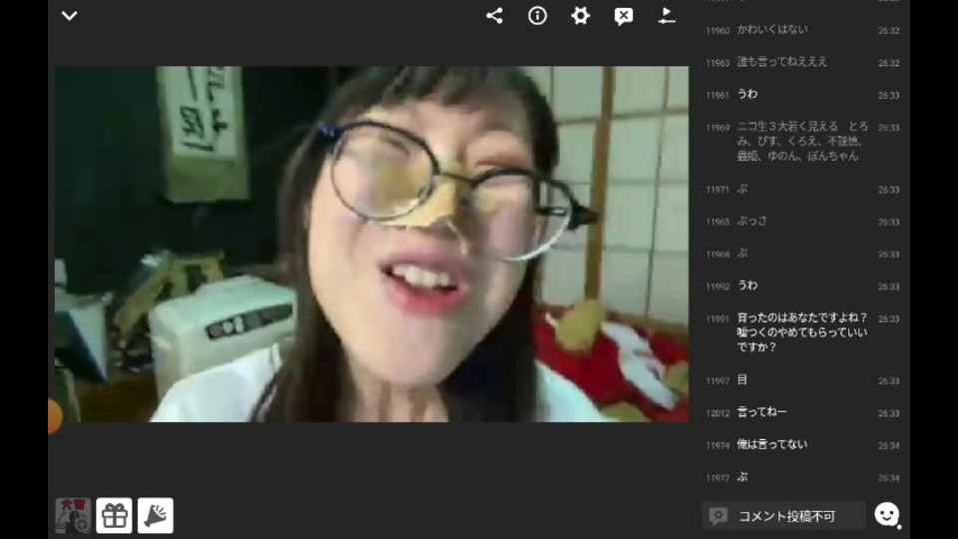958x539 pixels.
Task: Click the orange circle at the video's left edge
Action: coord(55,416)
